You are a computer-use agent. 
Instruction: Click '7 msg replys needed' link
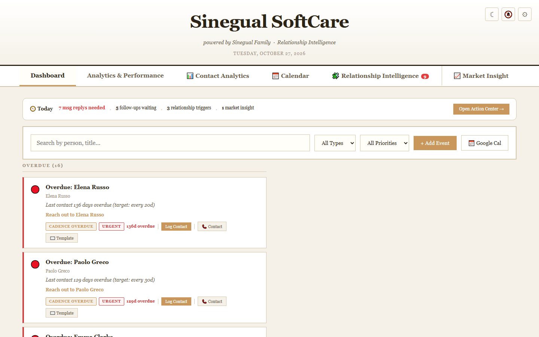click(x=82, y=108)
